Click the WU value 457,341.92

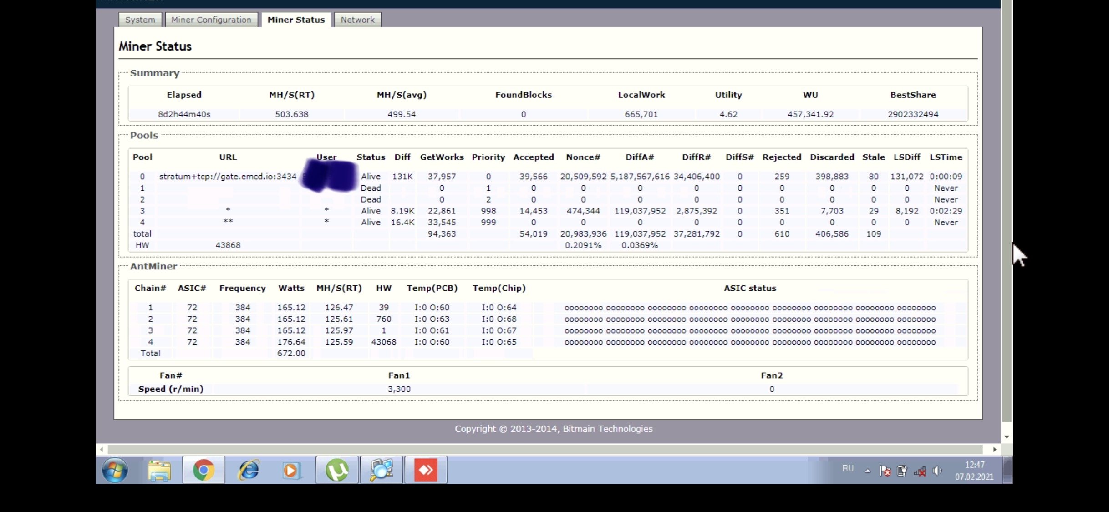coord(810,114)
